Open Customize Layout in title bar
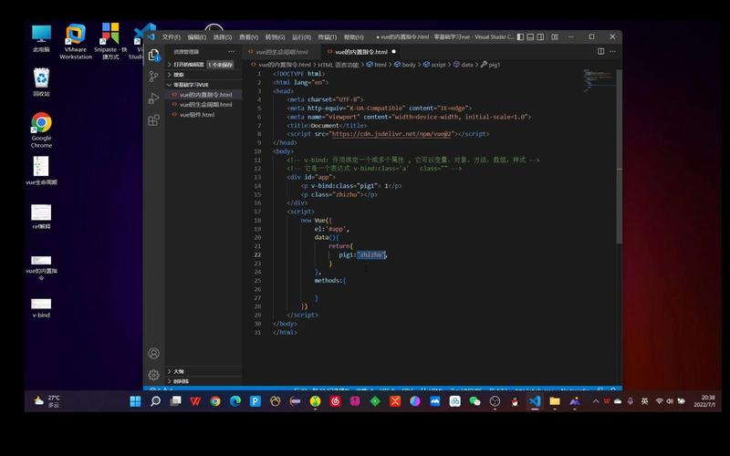 point(555,36)
